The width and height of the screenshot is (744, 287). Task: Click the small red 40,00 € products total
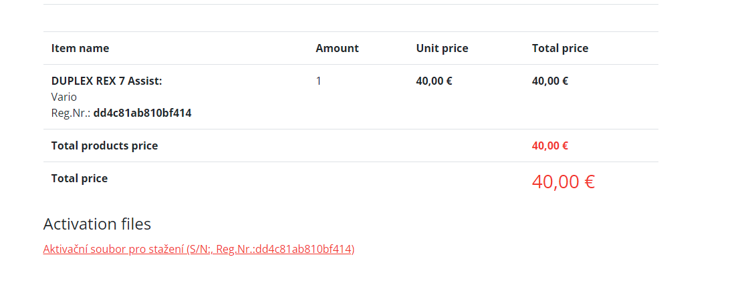550,146
